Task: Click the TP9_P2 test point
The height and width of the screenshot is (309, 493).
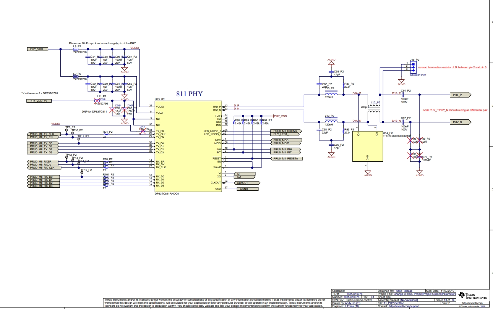Action: tap(66, 130)
